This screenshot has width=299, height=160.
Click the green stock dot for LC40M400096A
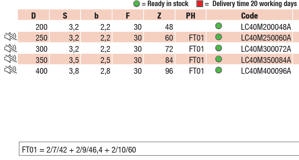[219, 70]
